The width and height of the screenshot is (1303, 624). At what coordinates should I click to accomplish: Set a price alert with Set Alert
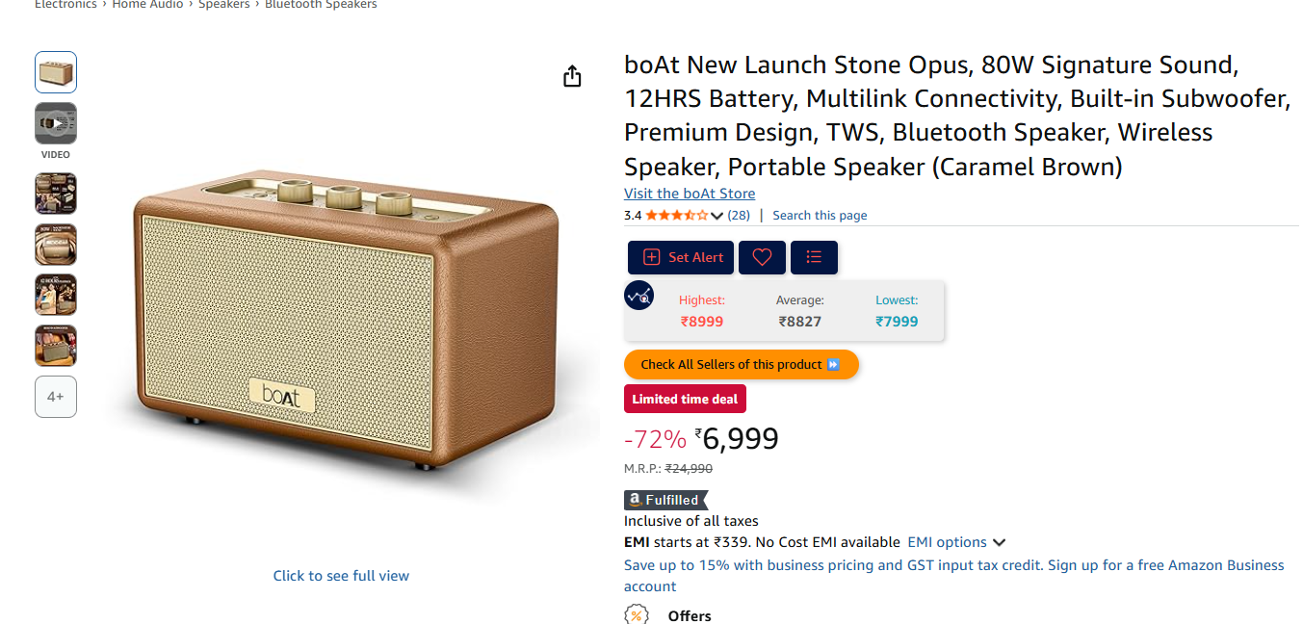(681, 257)
